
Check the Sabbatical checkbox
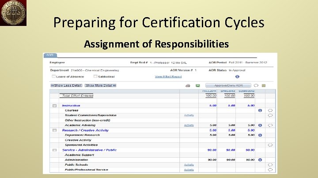(95, 76)
